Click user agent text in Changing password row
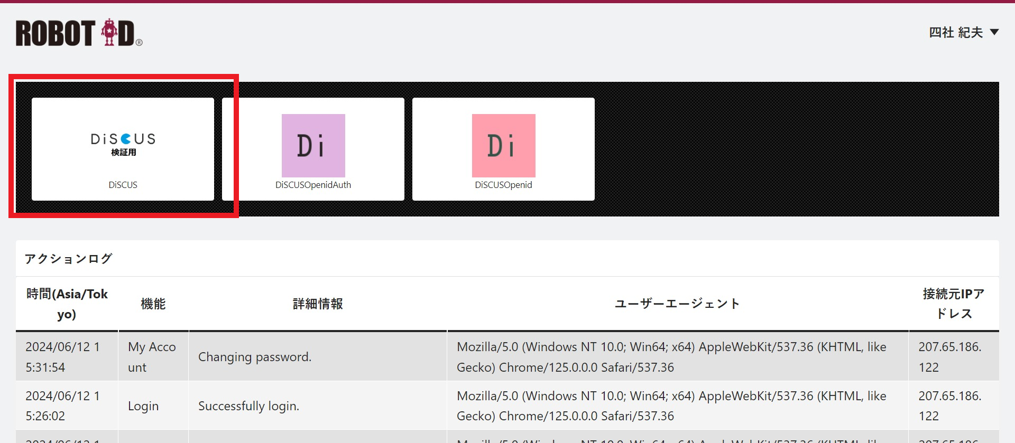1015x443 pixels. coord(671,357)
